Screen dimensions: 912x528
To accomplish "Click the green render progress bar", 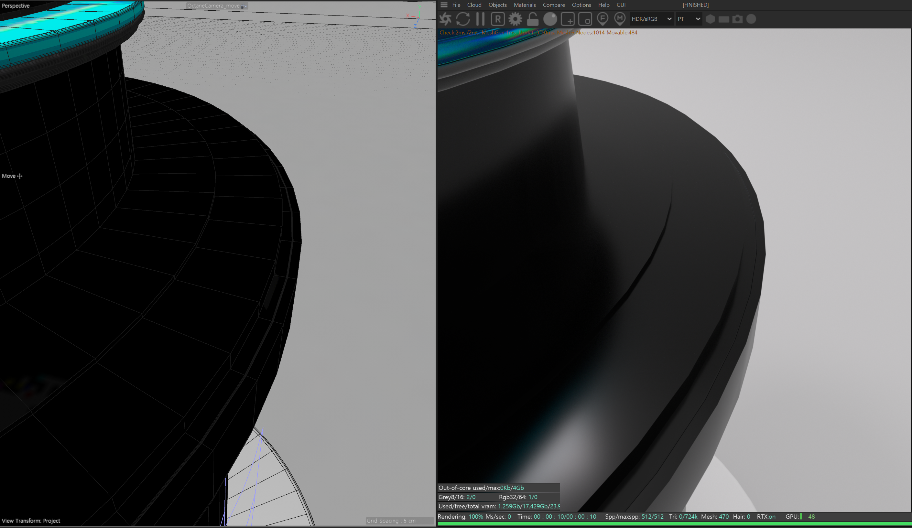I will 675,524.
